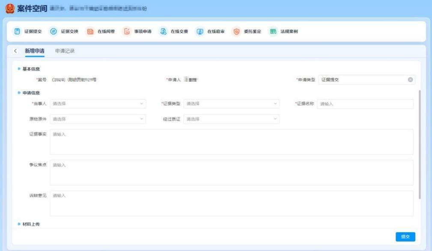
Task: Open the 当事人 dropdown
Action: point(98,104)
